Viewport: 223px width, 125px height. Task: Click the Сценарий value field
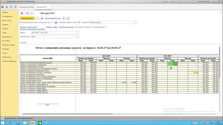point(111,22)
